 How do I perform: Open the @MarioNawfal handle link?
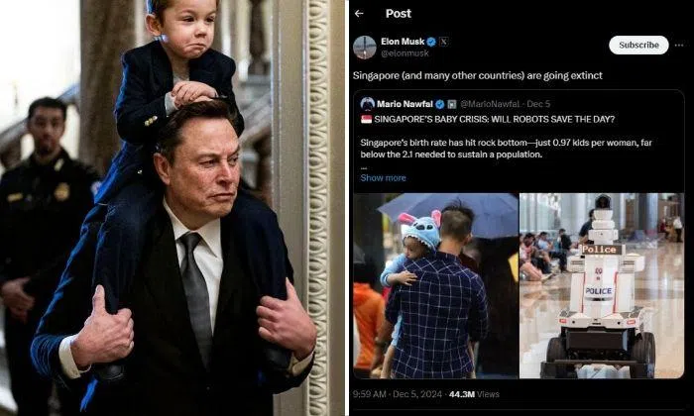tap(490, 104)
